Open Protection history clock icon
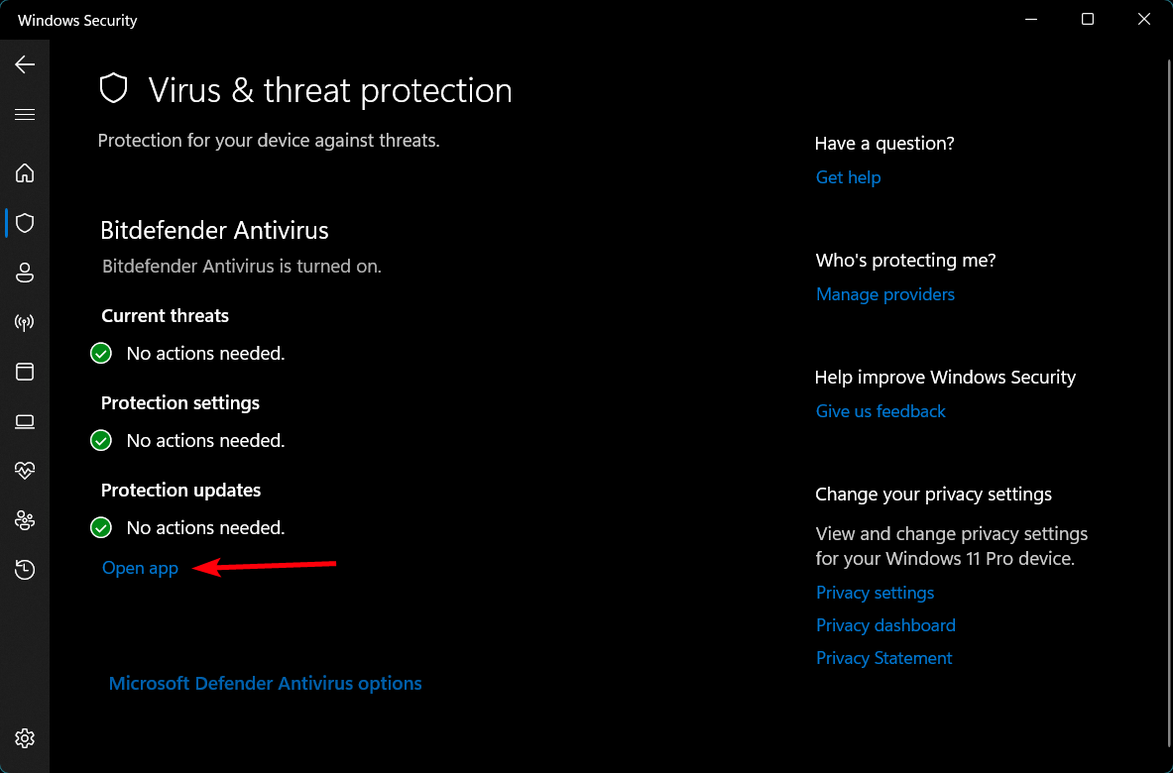1173x773 pixels. (25, 570)
